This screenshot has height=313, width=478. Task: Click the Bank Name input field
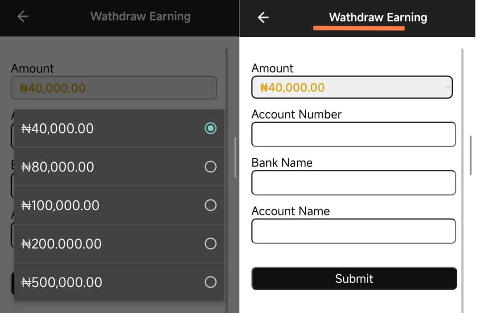coord(354,182)
